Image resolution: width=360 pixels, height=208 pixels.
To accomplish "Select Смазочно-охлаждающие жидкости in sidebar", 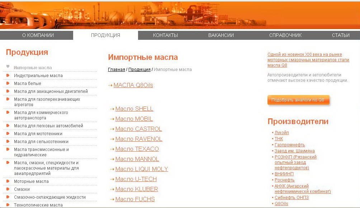I will [50, 197].
